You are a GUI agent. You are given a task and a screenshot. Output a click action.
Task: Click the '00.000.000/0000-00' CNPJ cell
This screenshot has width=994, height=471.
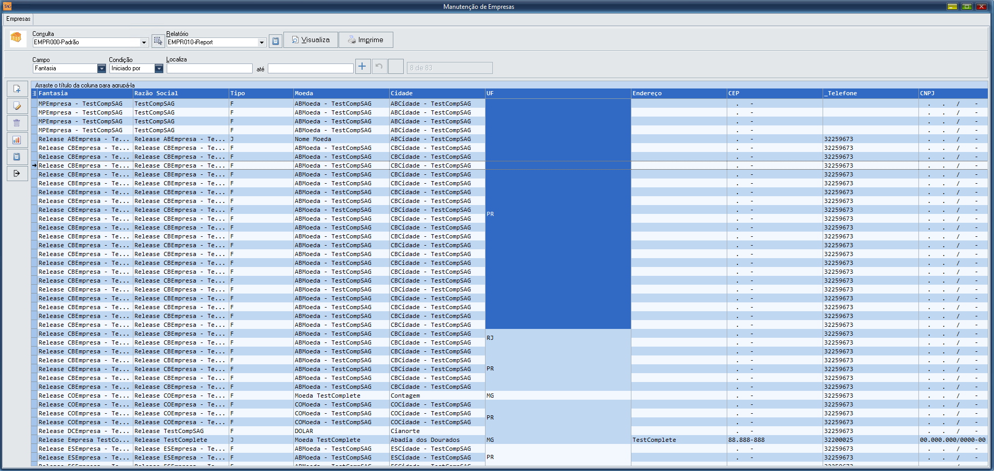[953, 440]
